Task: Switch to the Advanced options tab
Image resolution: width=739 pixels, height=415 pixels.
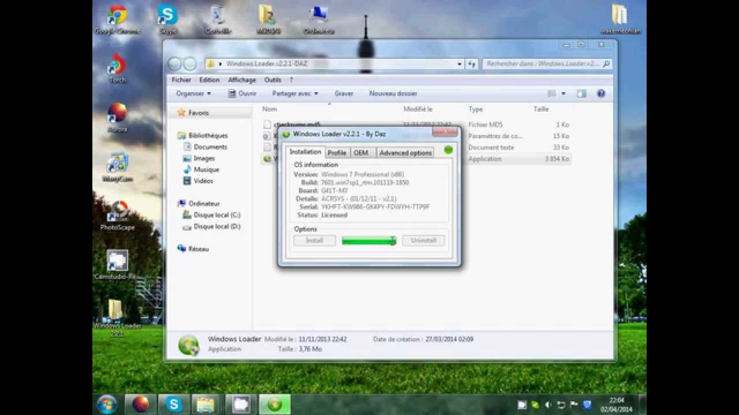Action: [x=405, y=153]
